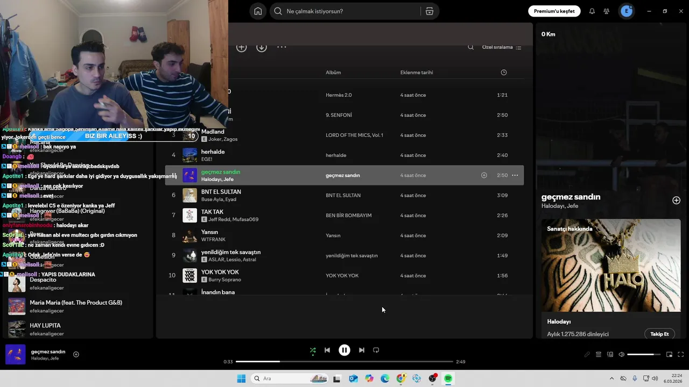This screenshot has width=689, height=387.
Task: Download the playlist with the down-arrow icon
Action: (x=262, y=47)
